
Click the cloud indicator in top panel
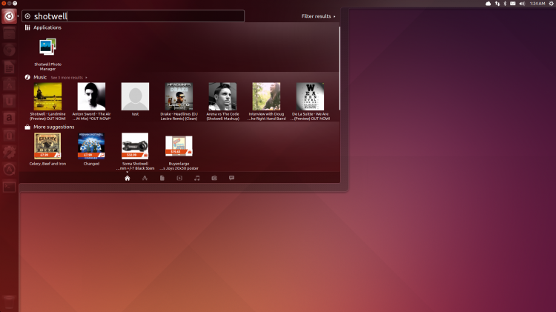tap(489, 4)
